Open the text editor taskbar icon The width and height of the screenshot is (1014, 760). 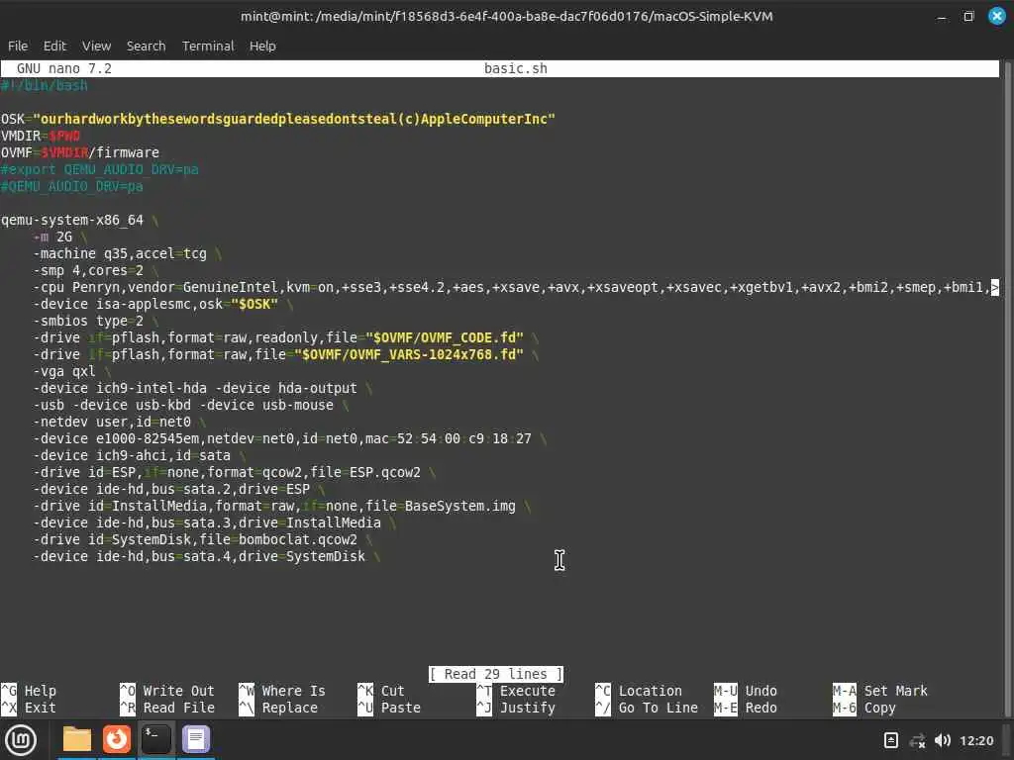tap(196, 739)
